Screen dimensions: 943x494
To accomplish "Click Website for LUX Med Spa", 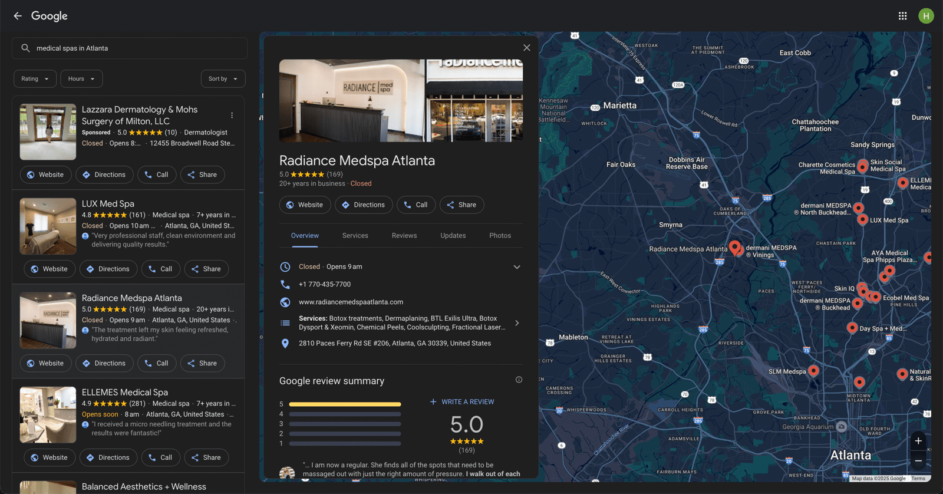I will point(50,269).
